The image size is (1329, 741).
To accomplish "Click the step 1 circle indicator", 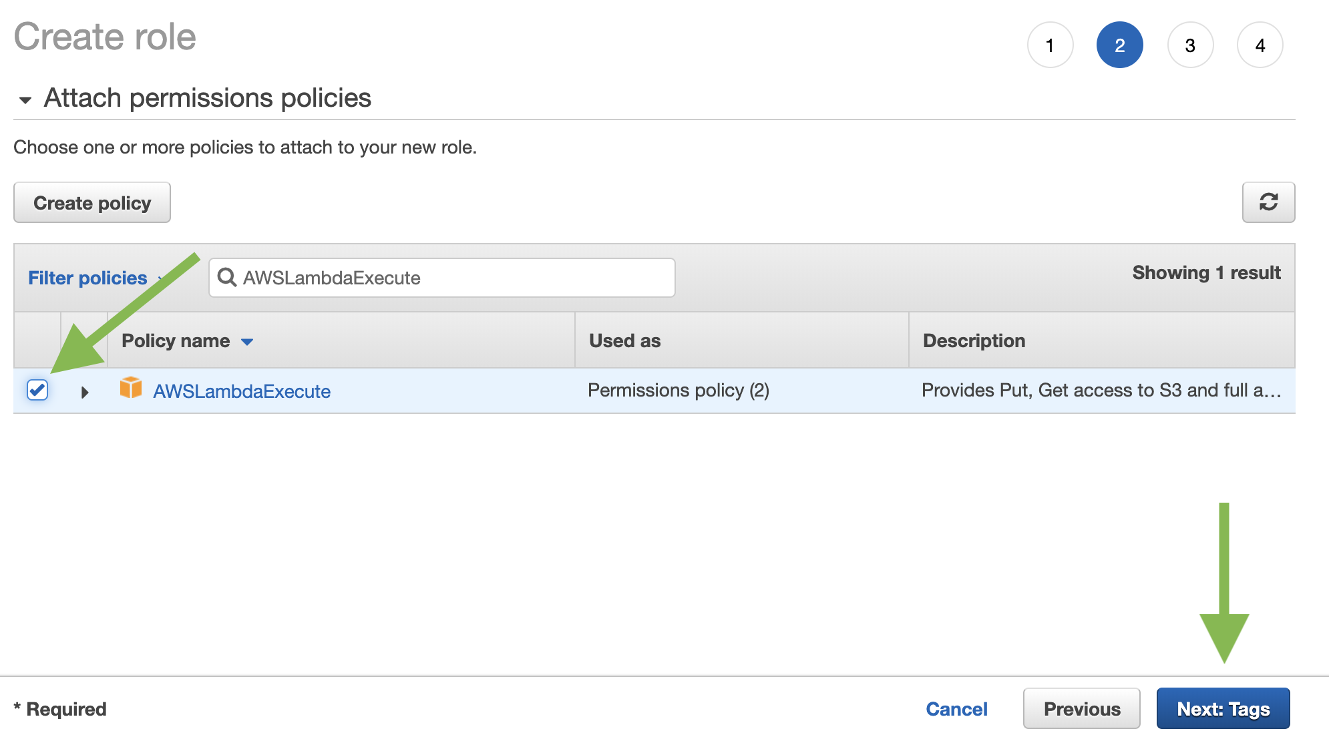I will pyautogui.click(x=1051, y=45).
